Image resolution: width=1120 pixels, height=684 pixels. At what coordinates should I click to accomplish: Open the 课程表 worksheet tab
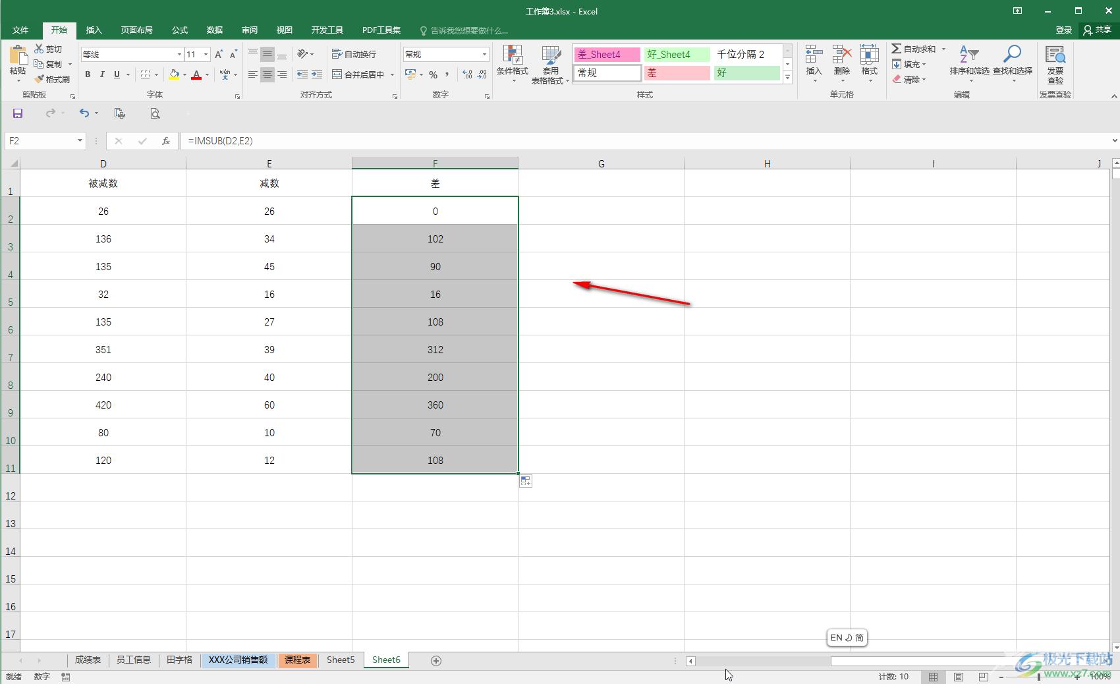tap(298, 660)
